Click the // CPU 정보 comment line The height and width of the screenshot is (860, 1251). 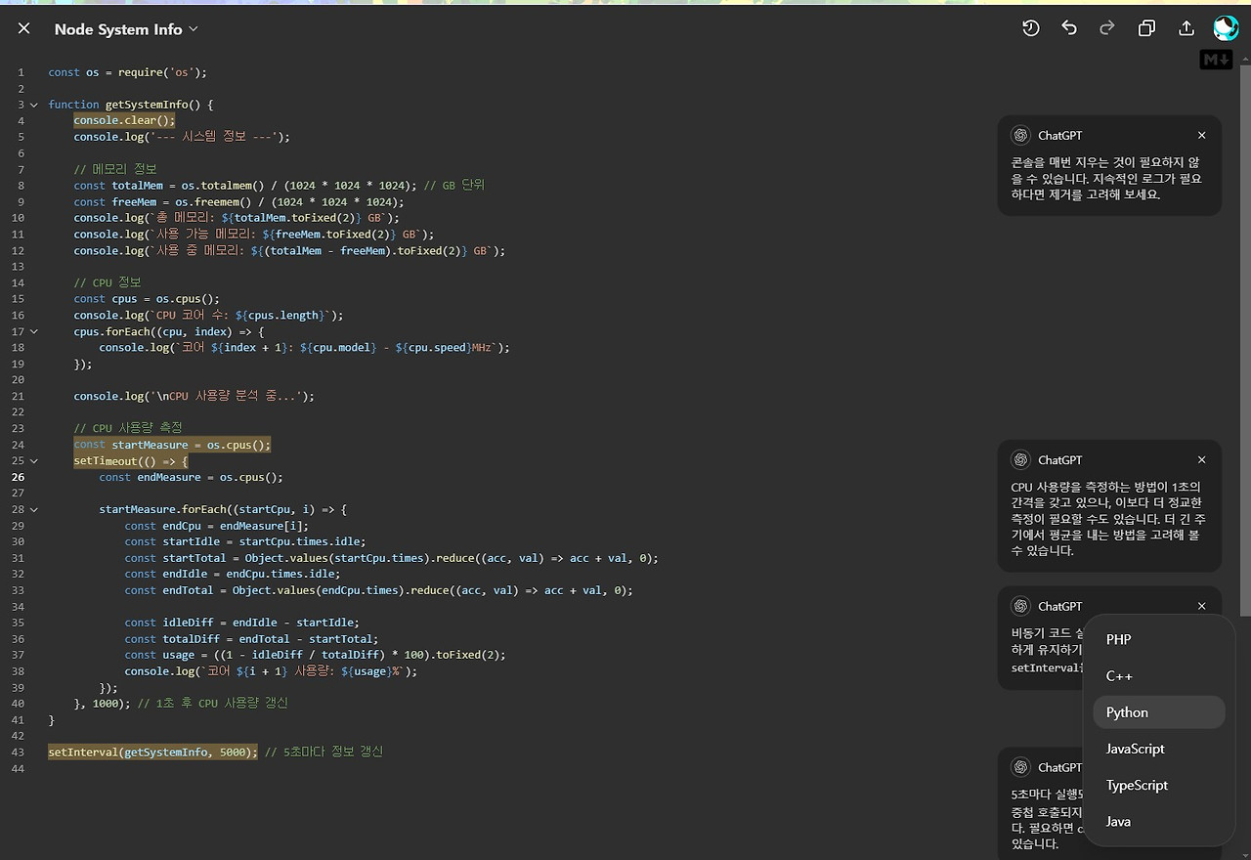[108, 282]
